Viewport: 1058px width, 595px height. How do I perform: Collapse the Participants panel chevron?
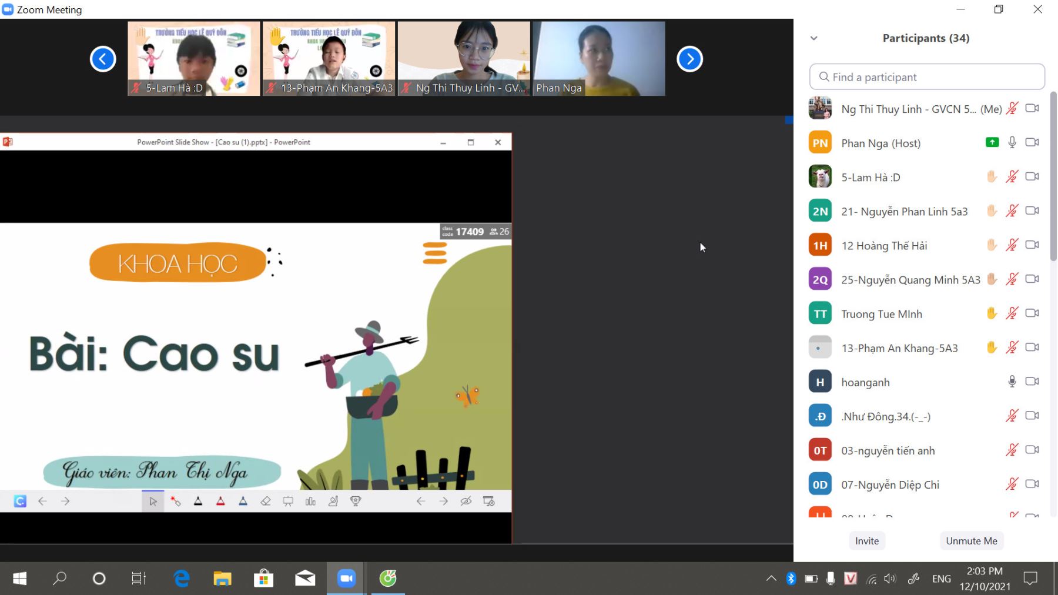pyautogui.click(x=814, y=38)
